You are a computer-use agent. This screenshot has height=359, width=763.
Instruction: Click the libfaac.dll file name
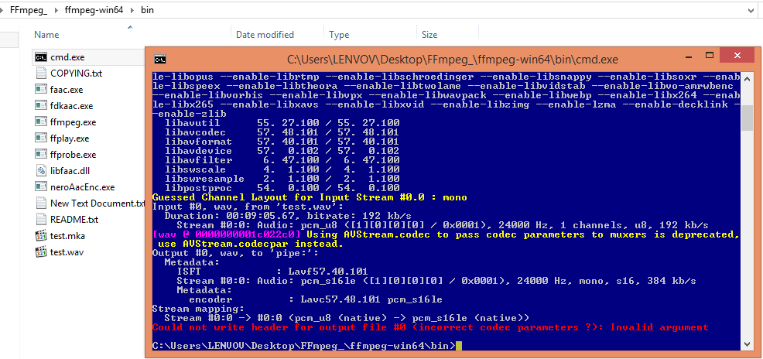(x=70, y=171)
